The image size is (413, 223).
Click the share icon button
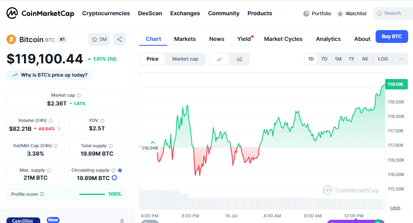point(120,39)
